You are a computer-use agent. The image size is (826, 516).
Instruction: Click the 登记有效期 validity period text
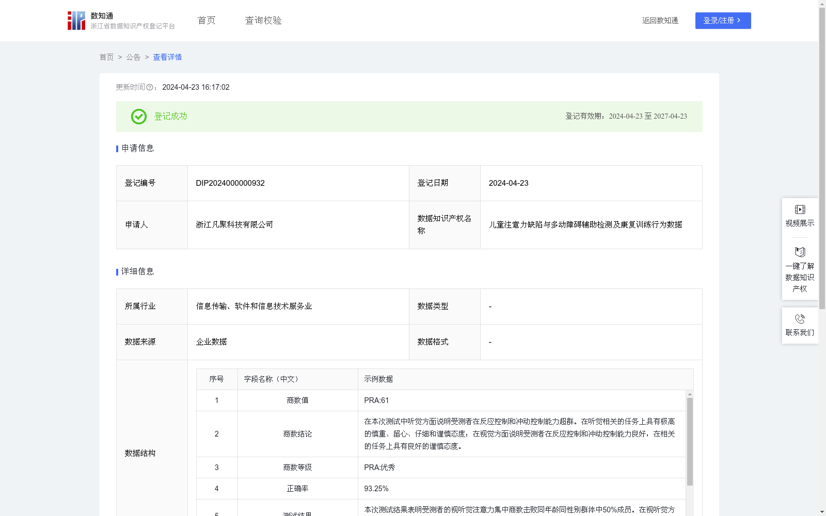626,117
